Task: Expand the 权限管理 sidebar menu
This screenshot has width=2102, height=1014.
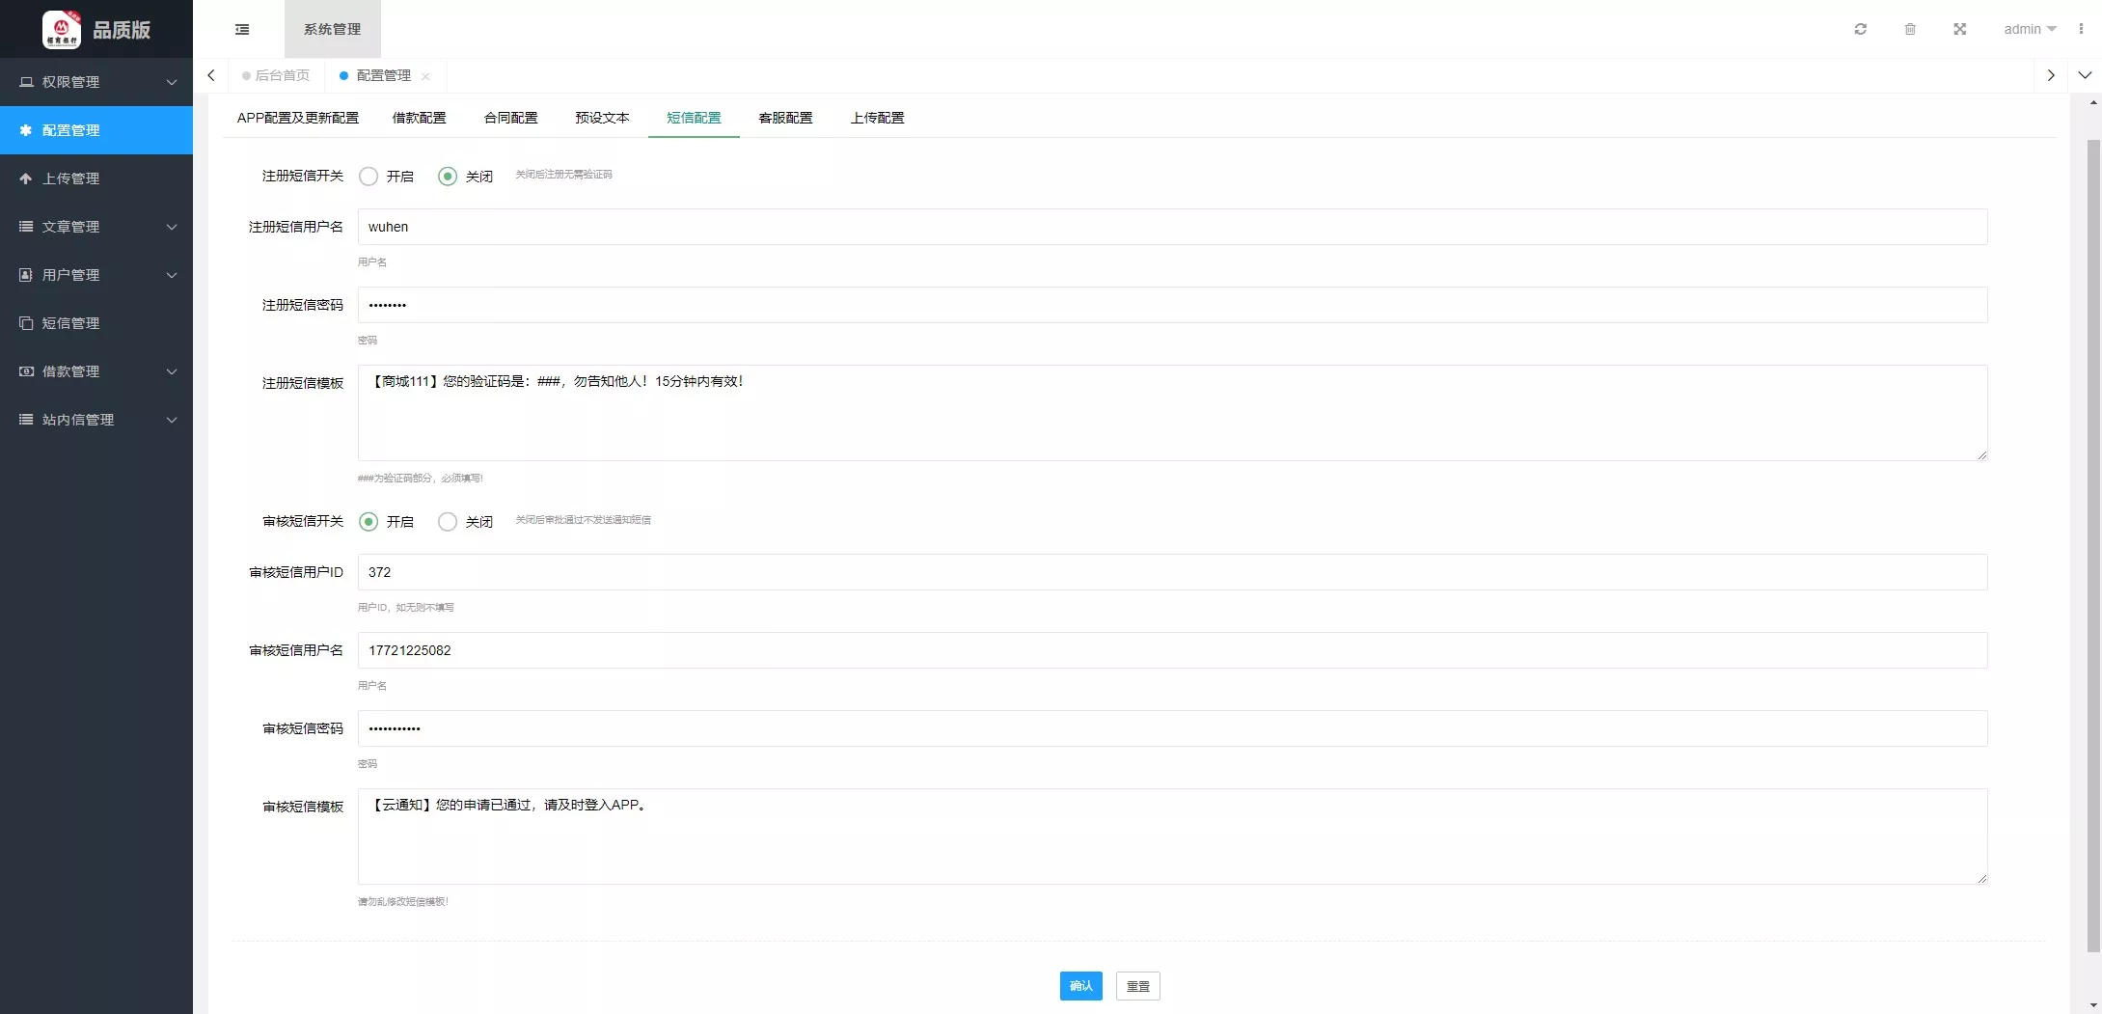Action: tap(96, 82)
